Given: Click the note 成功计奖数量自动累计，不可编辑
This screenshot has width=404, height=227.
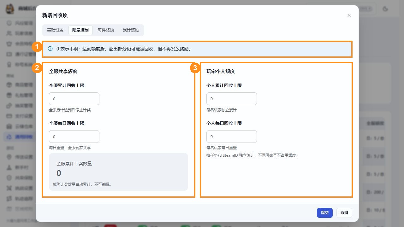Looking at the screenshot, I should (x=82, y=184).
